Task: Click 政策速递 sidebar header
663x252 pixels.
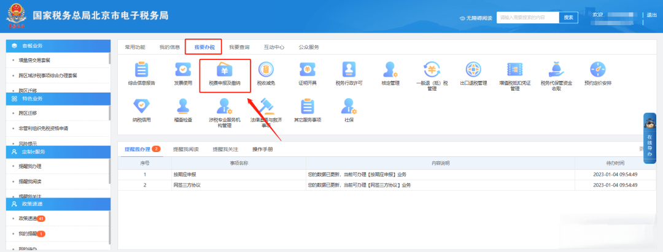Action: (58, 204)
